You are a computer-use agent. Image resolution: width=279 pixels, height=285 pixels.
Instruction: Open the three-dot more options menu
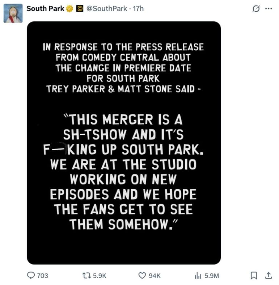click(x=268, y=9)
